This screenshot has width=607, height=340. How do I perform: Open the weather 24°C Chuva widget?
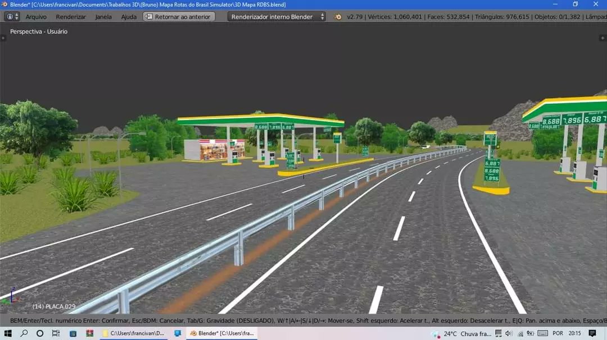(x=461, y=333)
